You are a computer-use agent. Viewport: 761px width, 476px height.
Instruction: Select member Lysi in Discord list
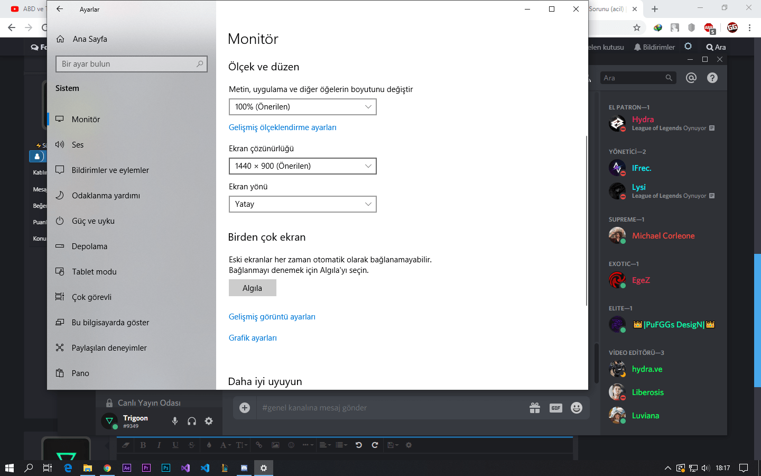pyautogui.click(x=663, y=191)
